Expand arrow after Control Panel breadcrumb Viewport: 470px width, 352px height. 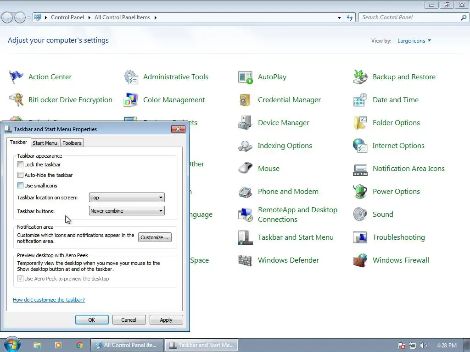pos(90,18)
